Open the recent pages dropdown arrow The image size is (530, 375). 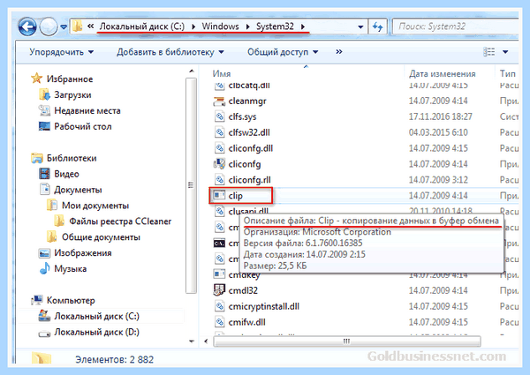[x=64, y=26]
